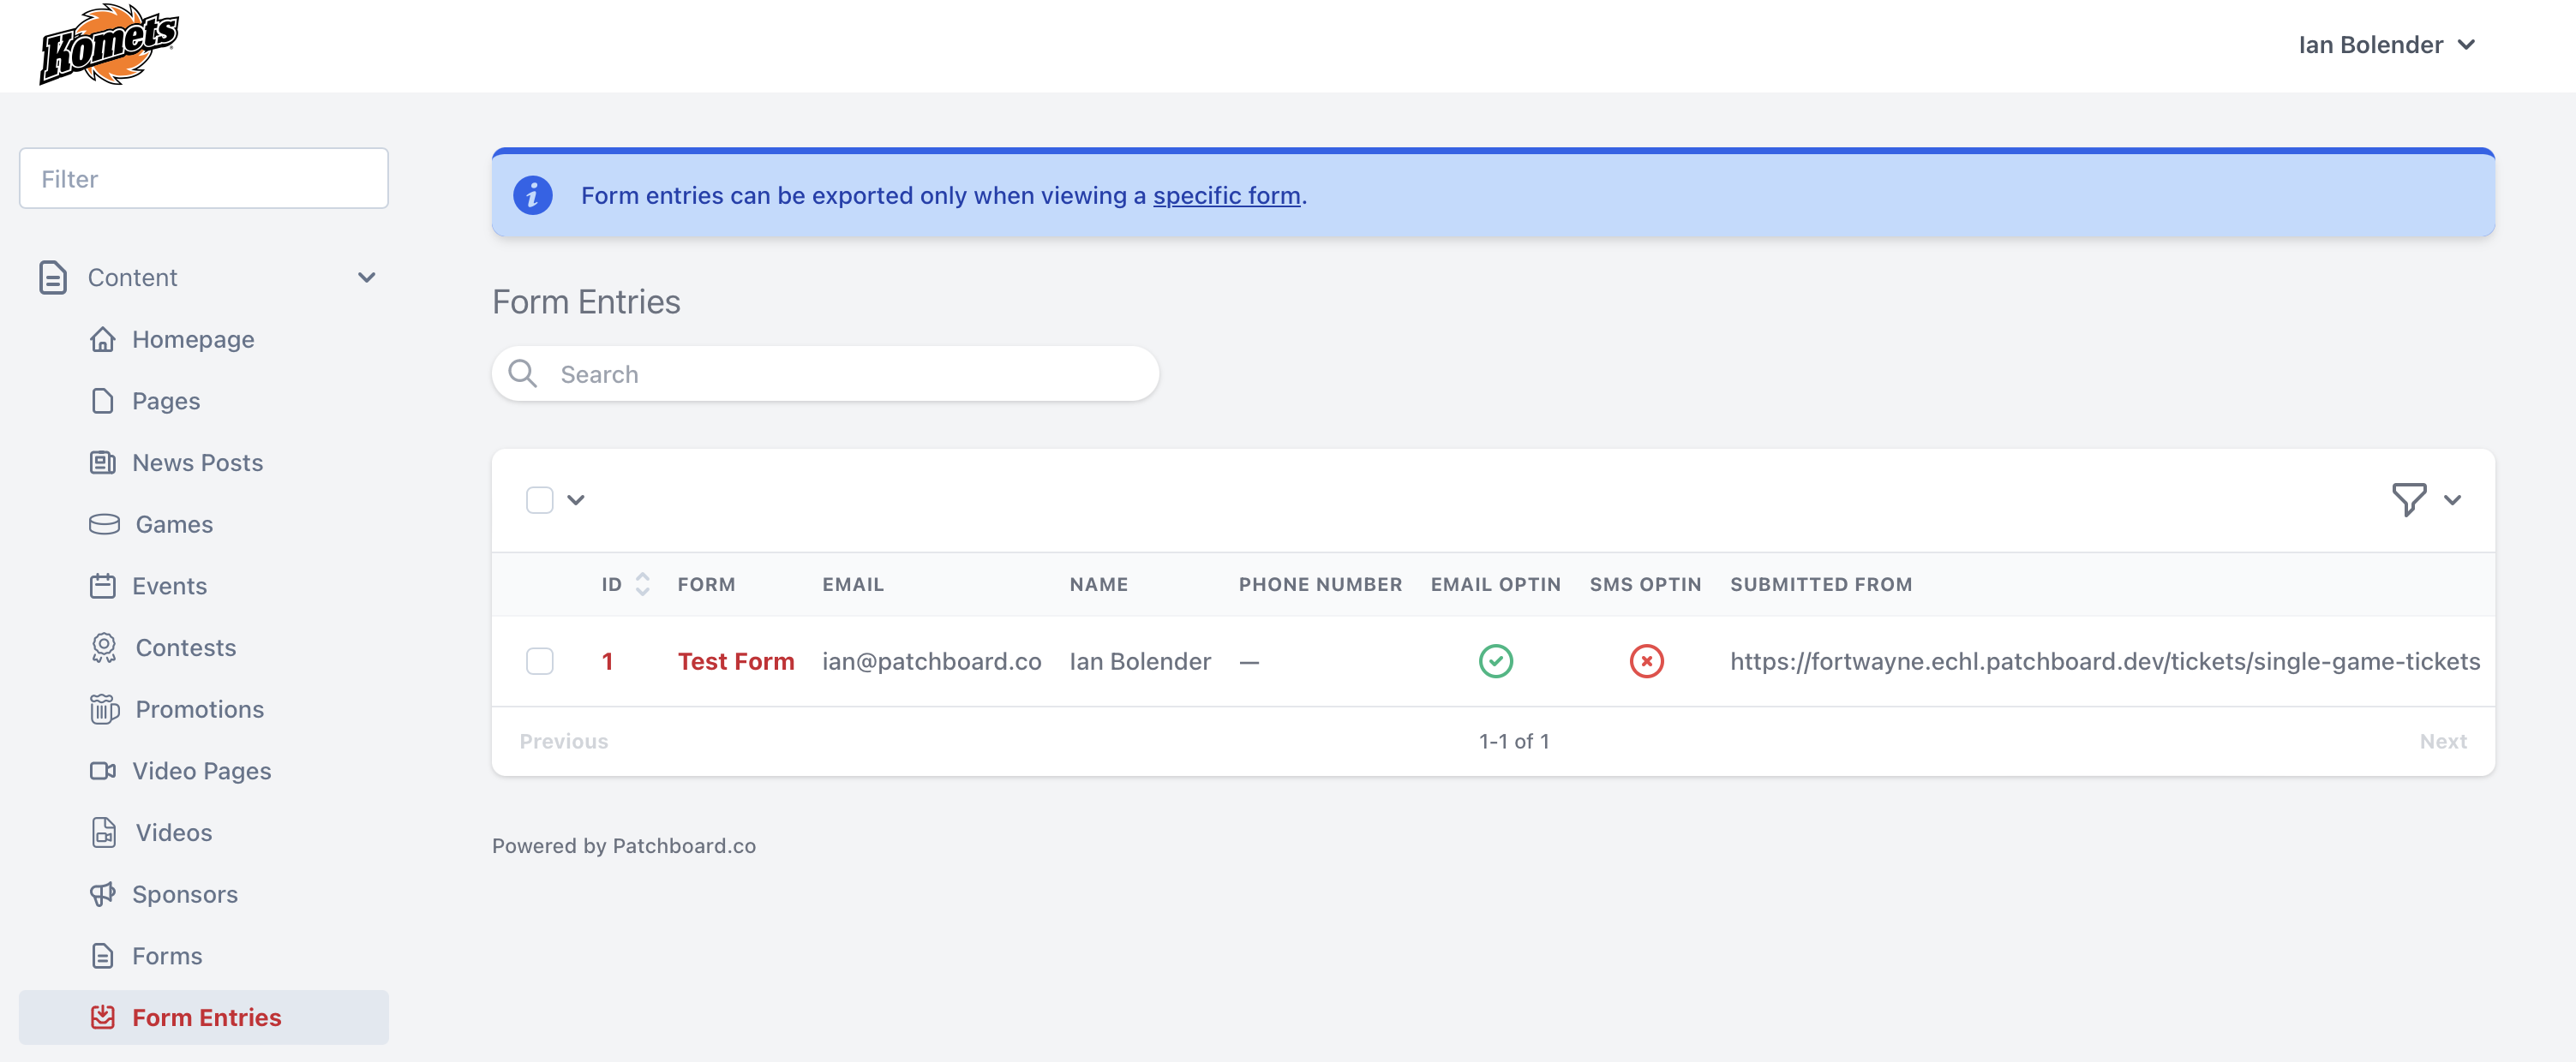Click the Form Entries inbox icon
This screenshot has height=1062, width=2576.
click(x=103, y=1018)
